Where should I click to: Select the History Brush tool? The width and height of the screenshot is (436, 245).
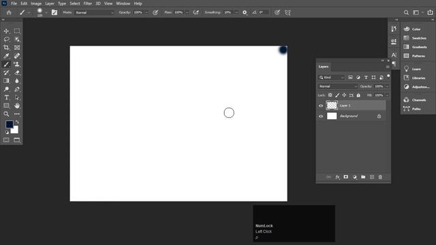pyautogui.click(x=6, y=73)
